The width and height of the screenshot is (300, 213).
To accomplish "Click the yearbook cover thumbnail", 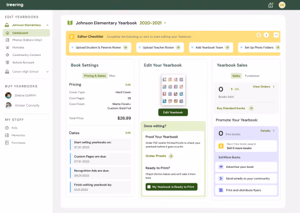I will [173, 90].
